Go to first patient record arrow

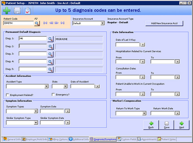(x=45, y=23)
